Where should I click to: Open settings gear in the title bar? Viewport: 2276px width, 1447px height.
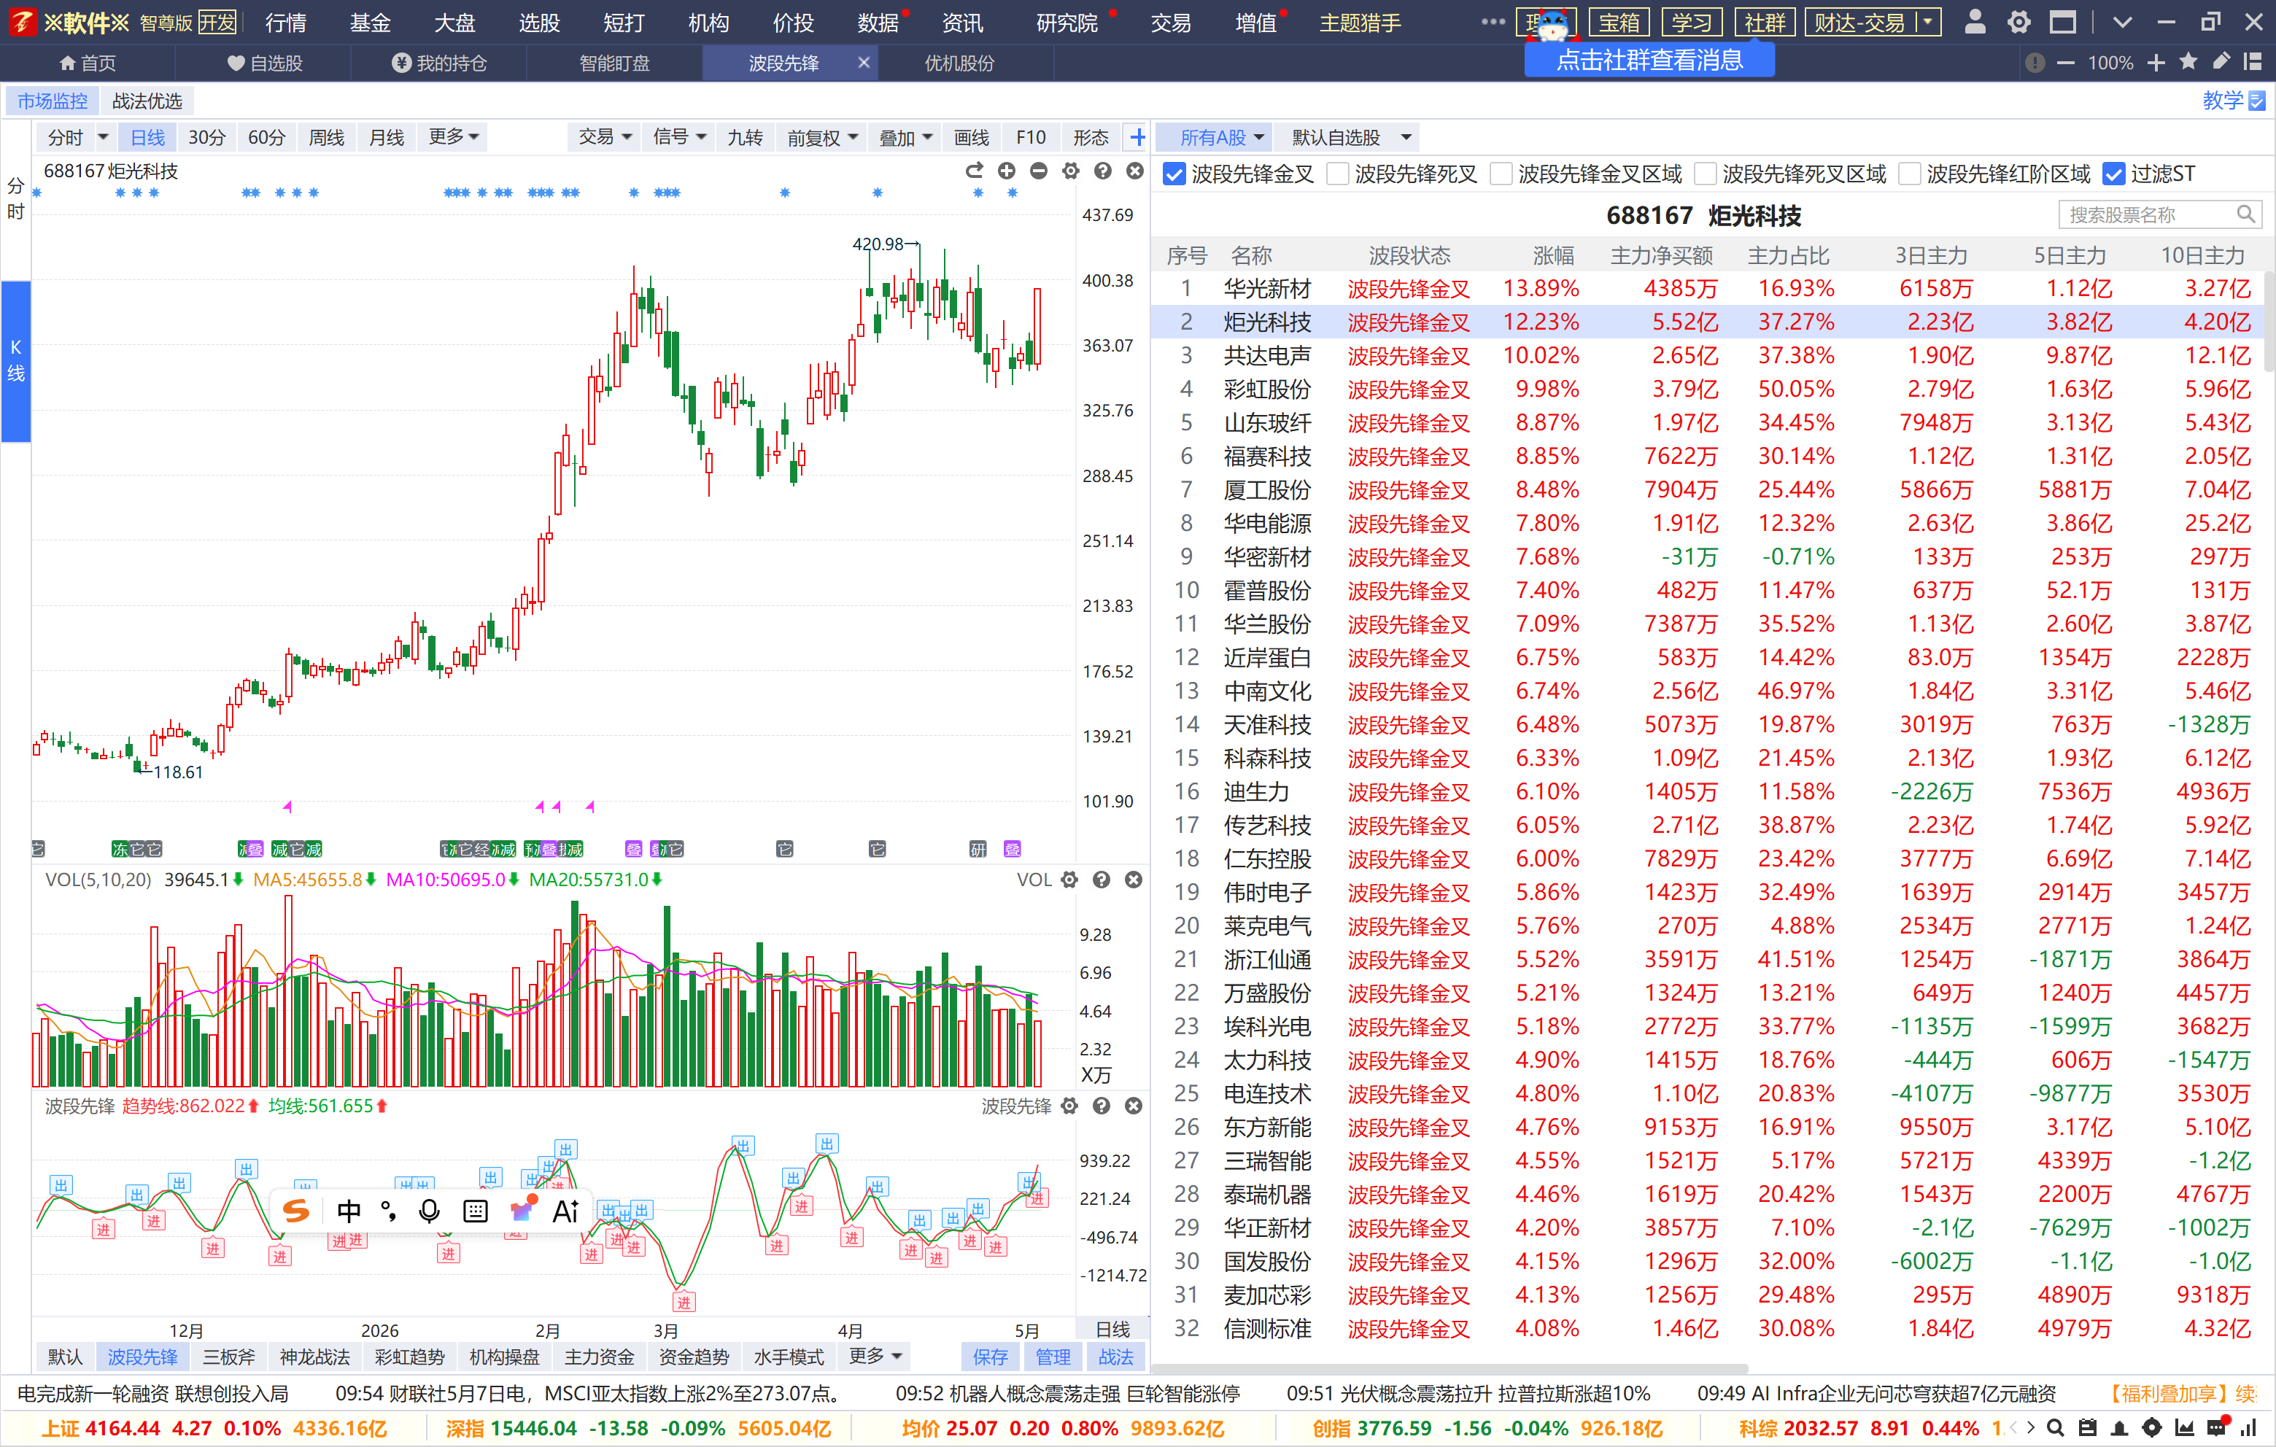click(x=2018, y=23)
